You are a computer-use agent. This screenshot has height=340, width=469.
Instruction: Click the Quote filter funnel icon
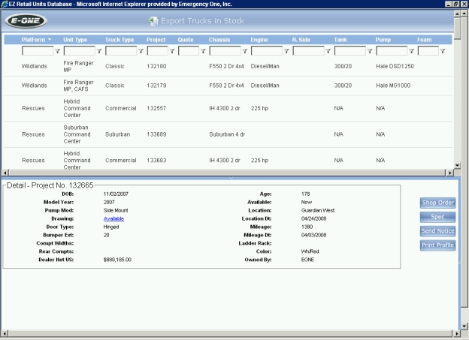coord(203,51)
